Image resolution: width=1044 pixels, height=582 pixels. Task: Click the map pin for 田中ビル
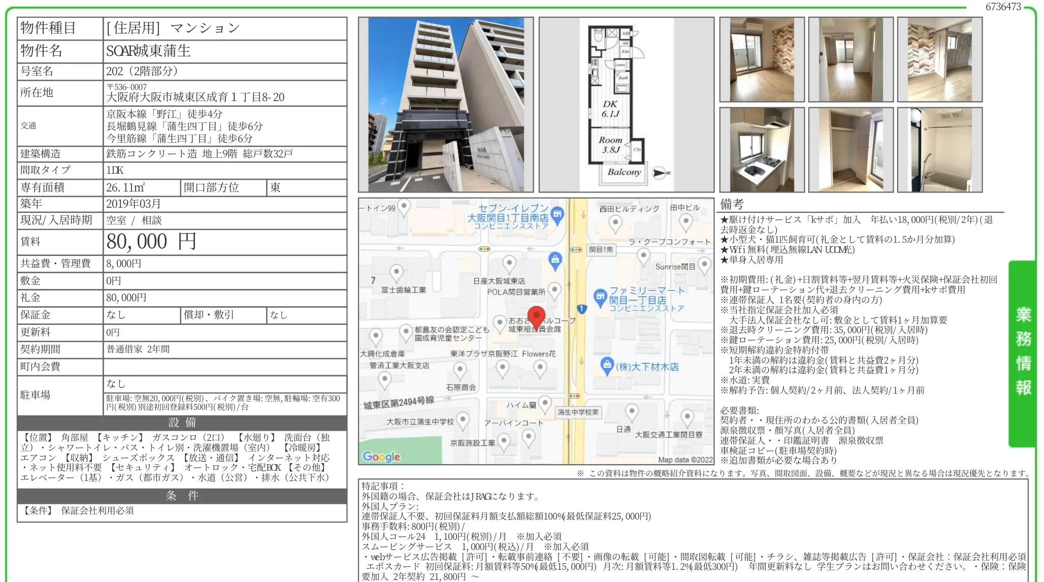686,222
